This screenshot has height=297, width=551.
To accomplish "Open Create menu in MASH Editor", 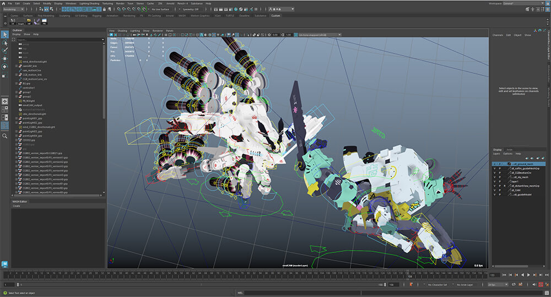I will (x=17, y=206).
